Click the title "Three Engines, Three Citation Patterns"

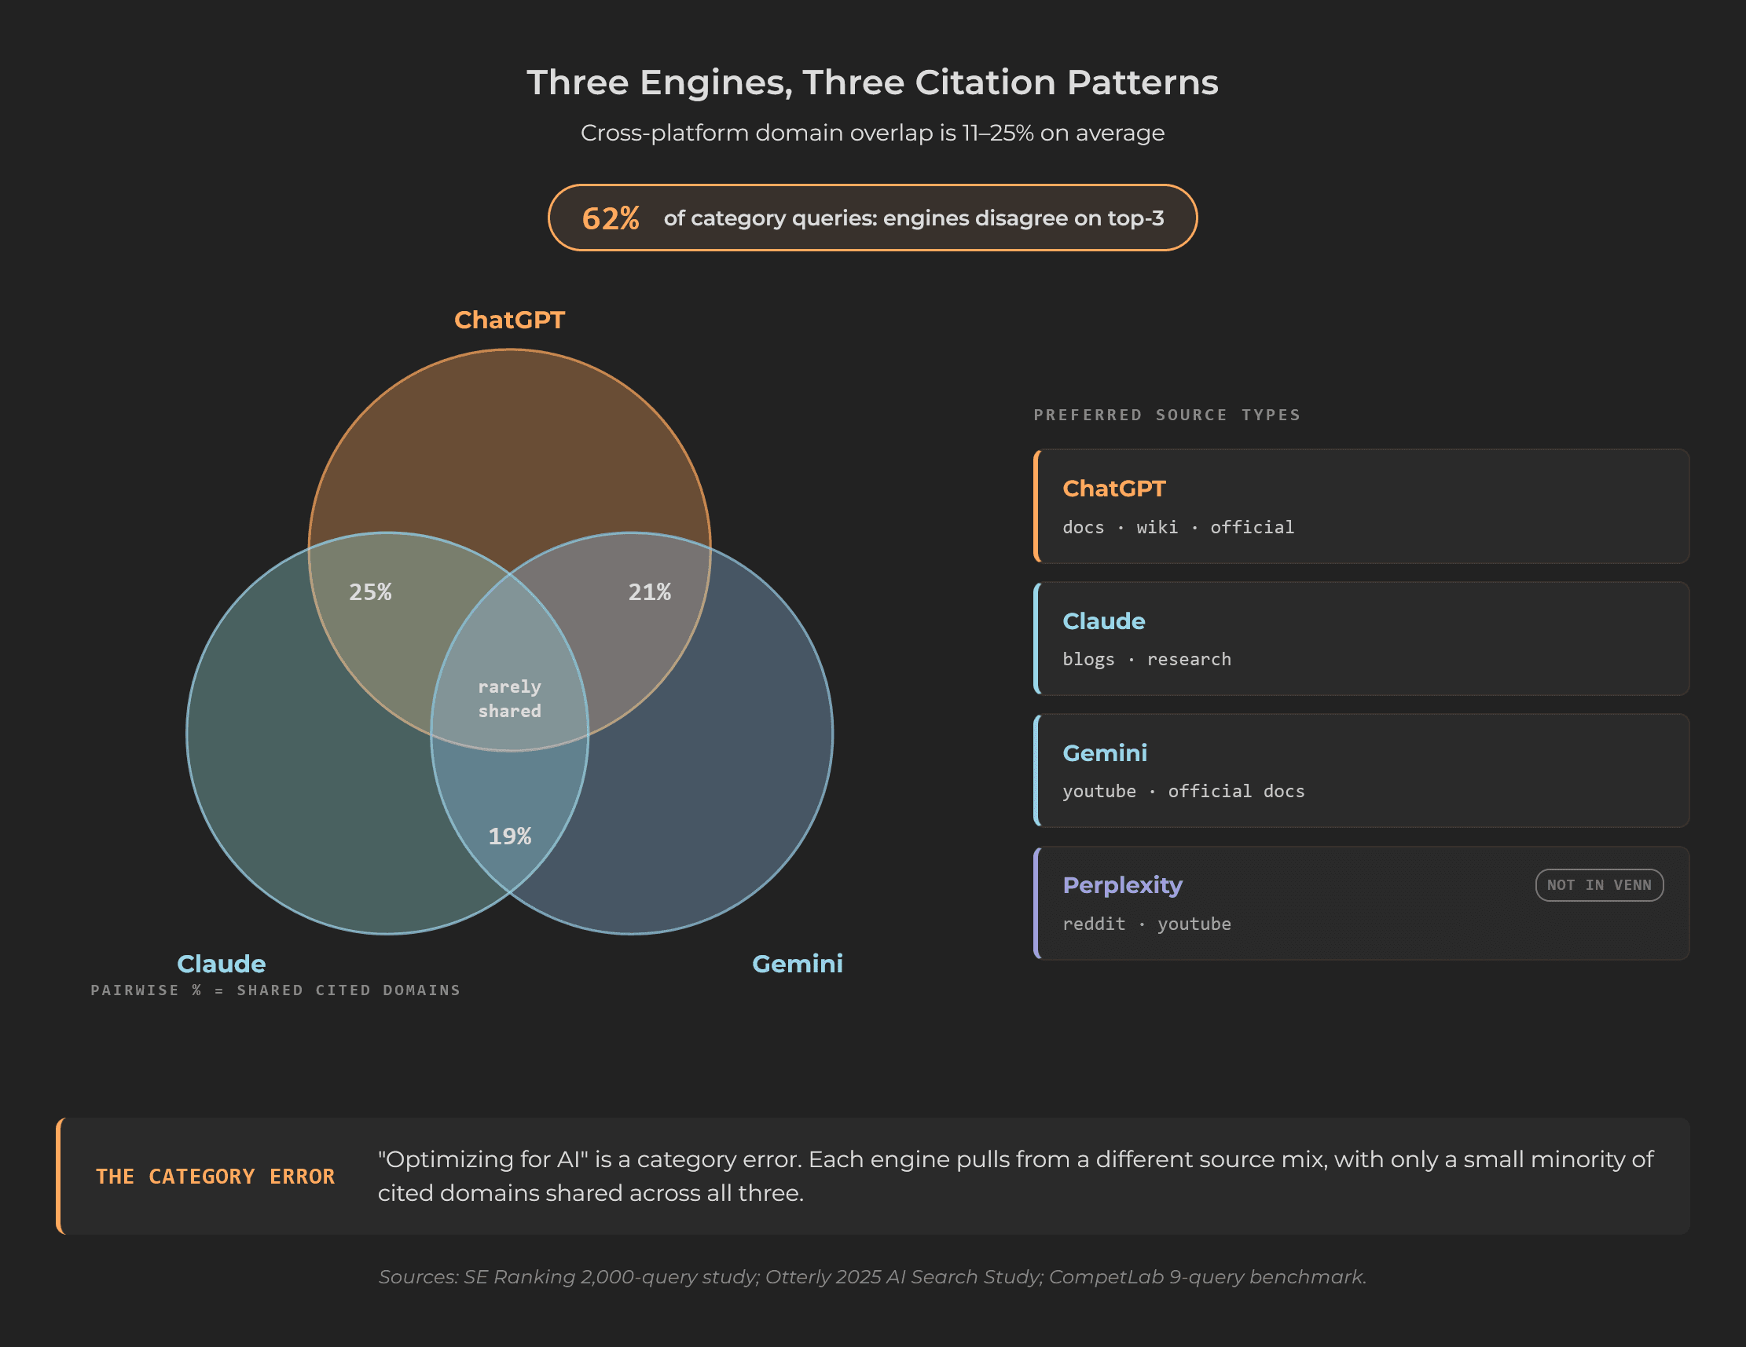coord(872,83)
